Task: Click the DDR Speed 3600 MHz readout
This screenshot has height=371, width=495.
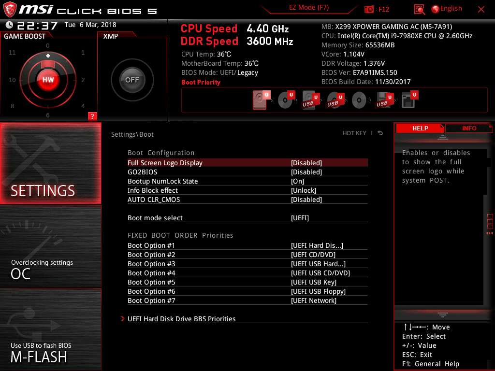Action: click(237, 41)
